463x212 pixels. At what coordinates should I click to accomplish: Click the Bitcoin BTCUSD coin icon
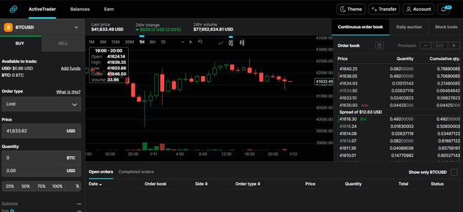pos(8,27)
